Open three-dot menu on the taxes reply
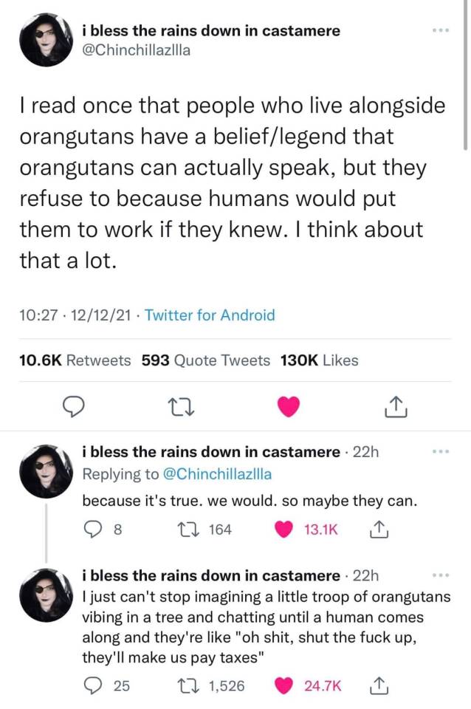This screenshot has height=709, width=471. pyautogui.click(x=441, y=575)
